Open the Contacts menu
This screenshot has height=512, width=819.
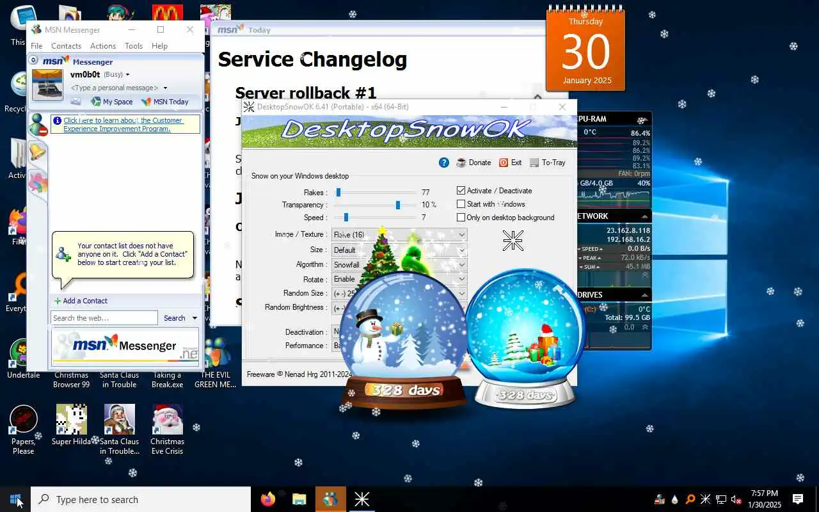click(66, 46)
